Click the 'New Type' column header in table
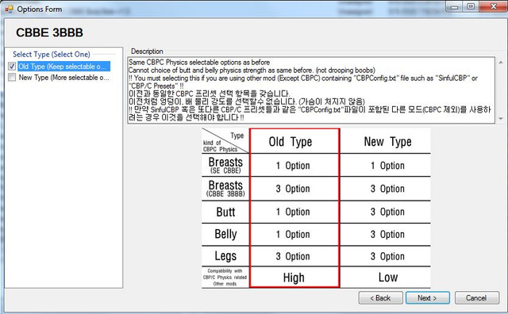This screenshot has width=508, height=314. pos(388,142)
